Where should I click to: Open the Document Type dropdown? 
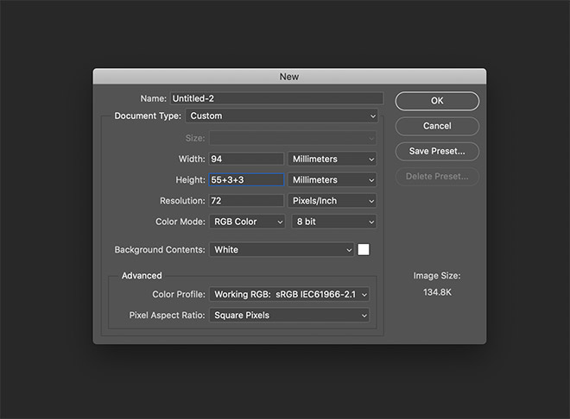pos(282,116)
